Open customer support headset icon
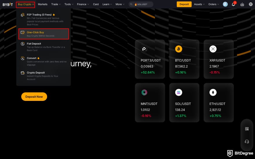 tap(247, 141)
